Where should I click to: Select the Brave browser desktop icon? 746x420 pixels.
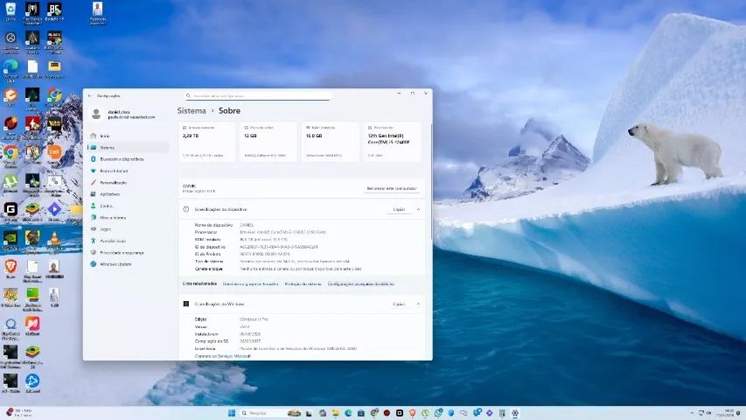point(10,268)
